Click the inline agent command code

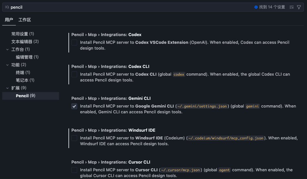224,170
